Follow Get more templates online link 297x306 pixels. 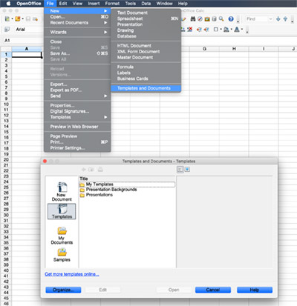(x=72, y=274)
